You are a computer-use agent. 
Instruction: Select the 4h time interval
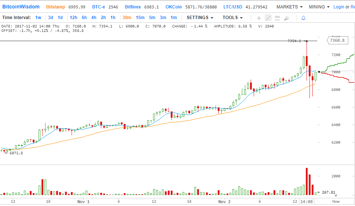tap(94, 18)
